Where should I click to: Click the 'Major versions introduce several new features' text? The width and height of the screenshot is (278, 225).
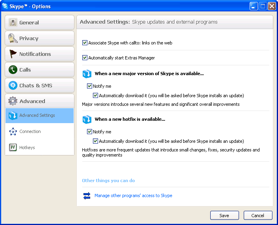point(161,104)
